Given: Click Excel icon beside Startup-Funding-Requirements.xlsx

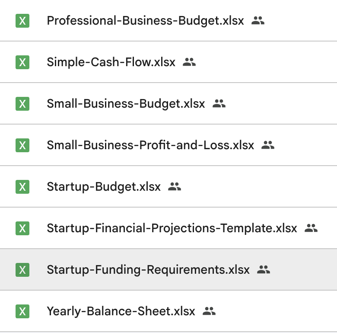Looking at the screenshot, I should coord(22,270).
